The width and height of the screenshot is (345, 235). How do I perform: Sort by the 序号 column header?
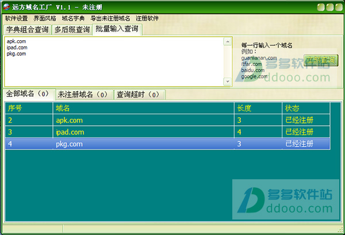coord(29,108)
